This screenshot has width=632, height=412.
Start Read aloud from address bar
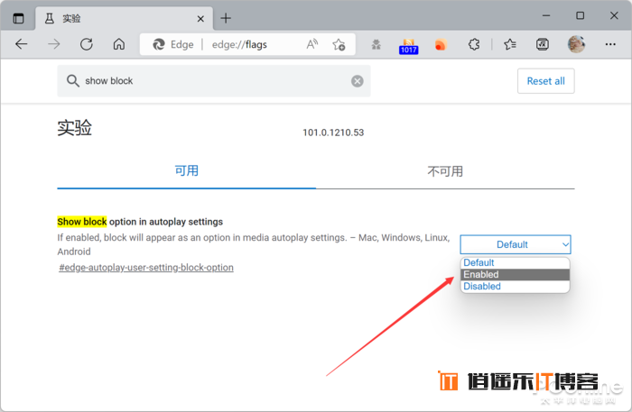click(x=311, y=44)
